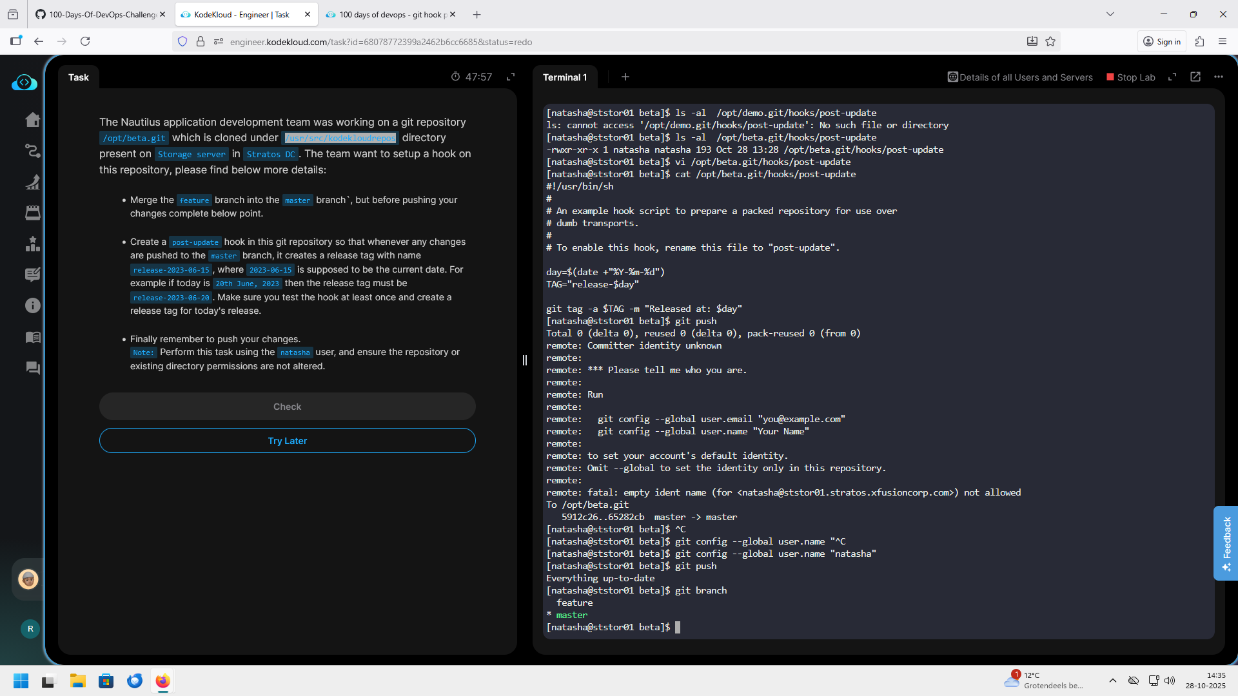Click the Try Later button
This screenshot has width=1238, height=696.
point(288,441)
